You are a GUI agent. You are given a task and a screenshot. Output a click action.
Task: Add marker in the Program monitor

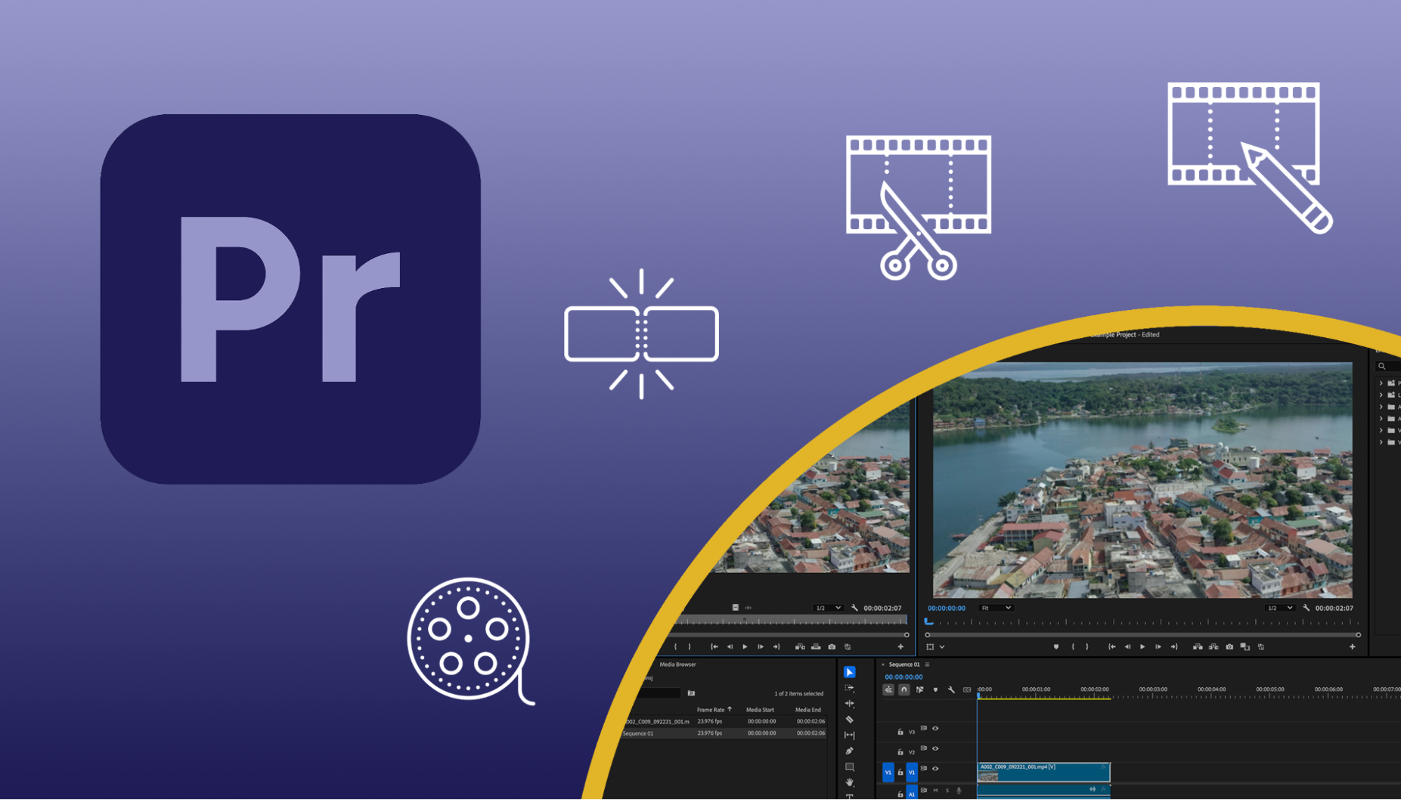[1056, 646]
